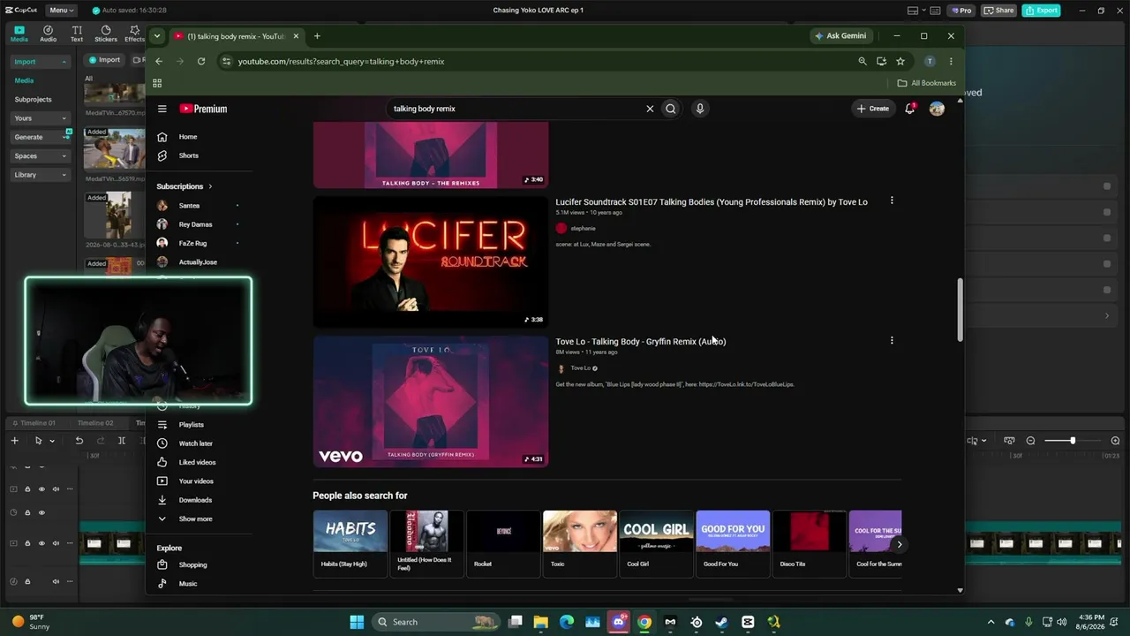Open a new Chrome tab
This screenshot has width=1130, height=636.
(317, 36)
